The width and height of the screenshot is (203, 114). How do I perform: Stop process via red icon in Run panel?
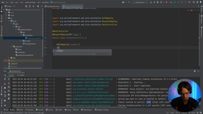point(5,84)
